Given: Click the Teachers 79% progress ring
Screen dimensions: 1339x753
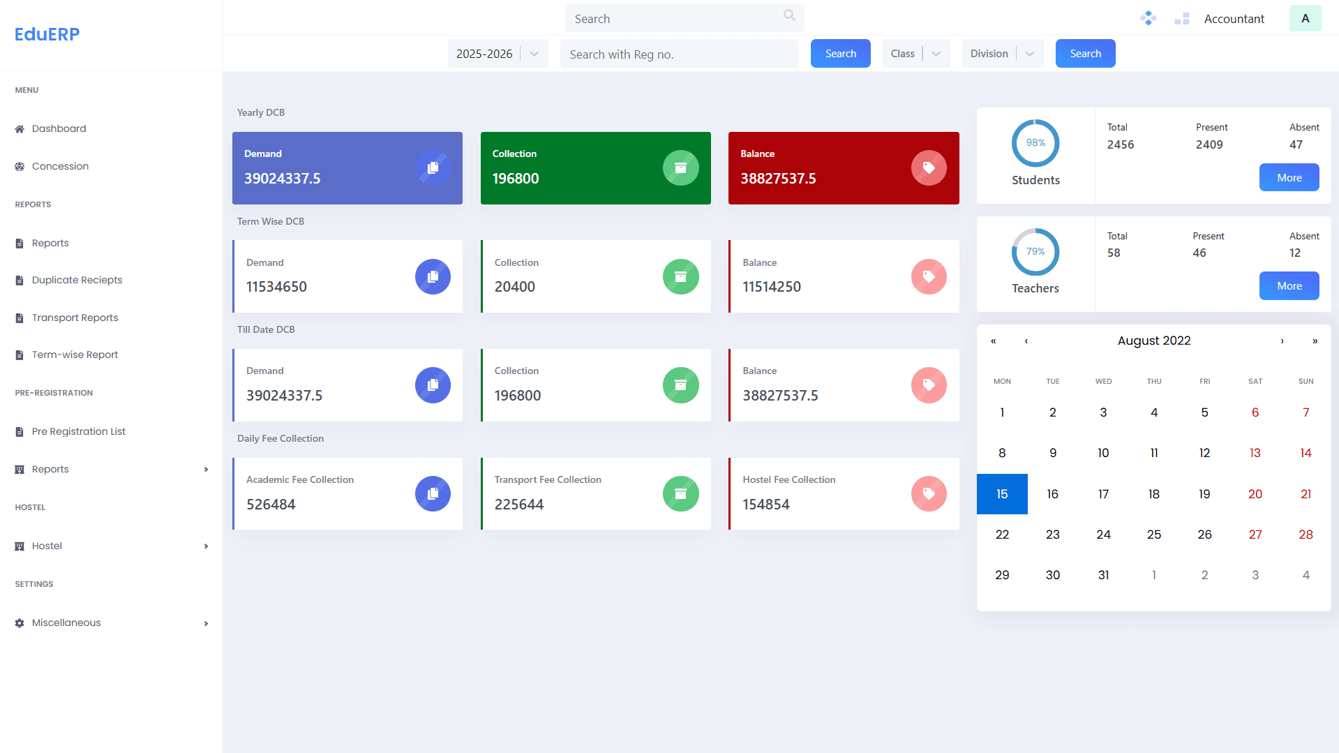Looking at the screenshot, I should (1035, 252).
